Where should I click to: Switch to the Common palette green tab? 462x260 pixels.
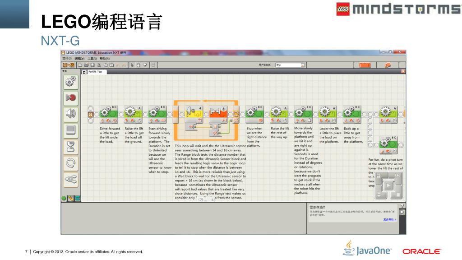pyautogui.click(x=64, y=199)
